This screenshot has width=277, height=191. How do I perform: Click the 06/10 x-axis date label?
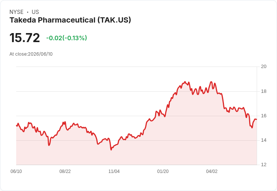(16, 171)
